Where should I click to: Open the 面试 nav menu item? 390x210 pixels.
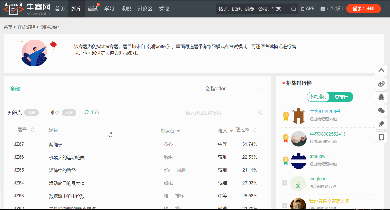click(x=93, y=9)
